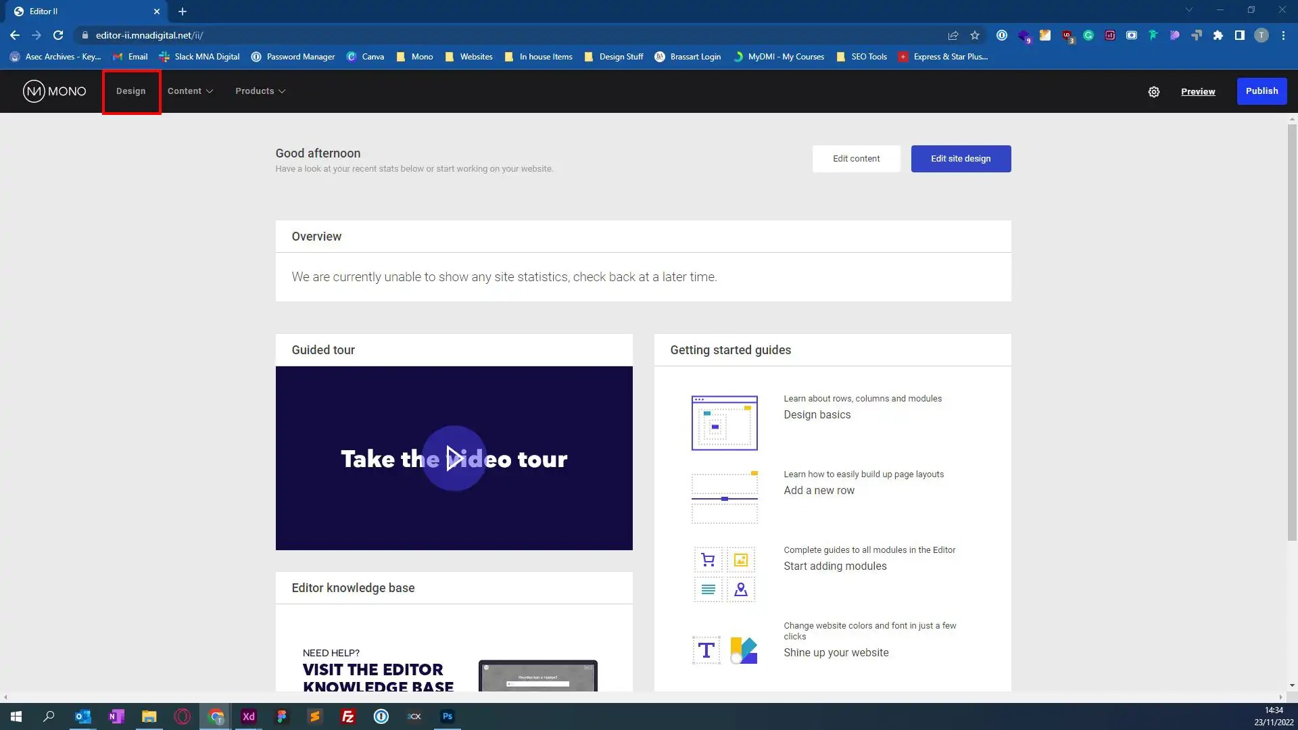Open the Design Stuff bookmark folder
Viewport: 1298px width, 730px height.
[x=614, y=57]
